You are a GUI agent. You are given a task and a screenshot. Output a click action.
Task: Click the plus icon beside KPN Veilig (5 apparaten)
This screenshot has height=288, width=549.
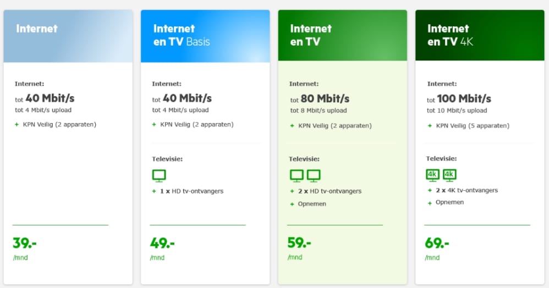pyautogui.click(x=430, y=126)
